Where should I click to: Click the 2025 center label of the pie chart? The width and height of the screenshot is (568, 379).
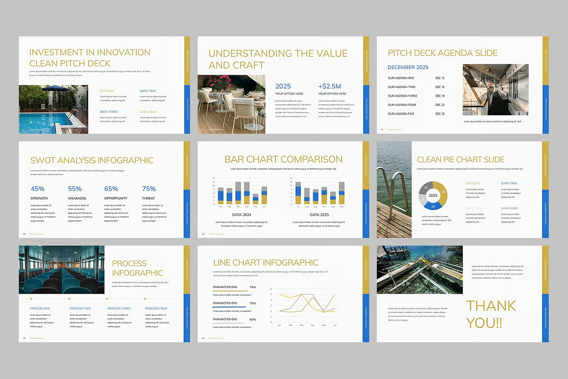click(433, 195)
